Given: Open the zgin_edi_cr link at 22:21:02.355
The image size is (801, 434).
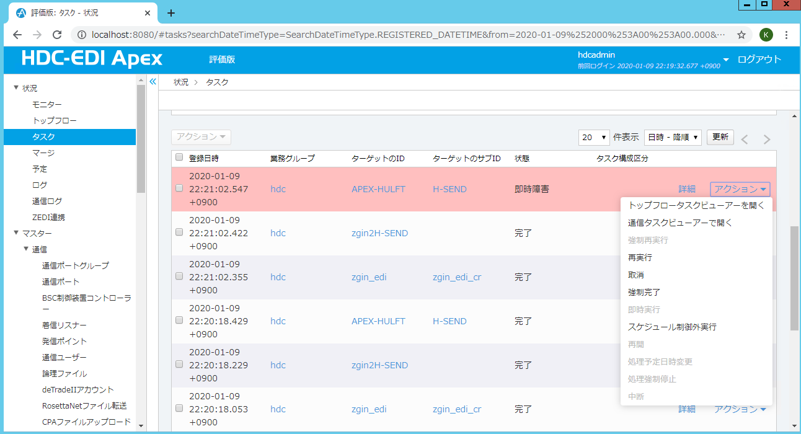Looking at the screenshot, I should click(457, 277).
